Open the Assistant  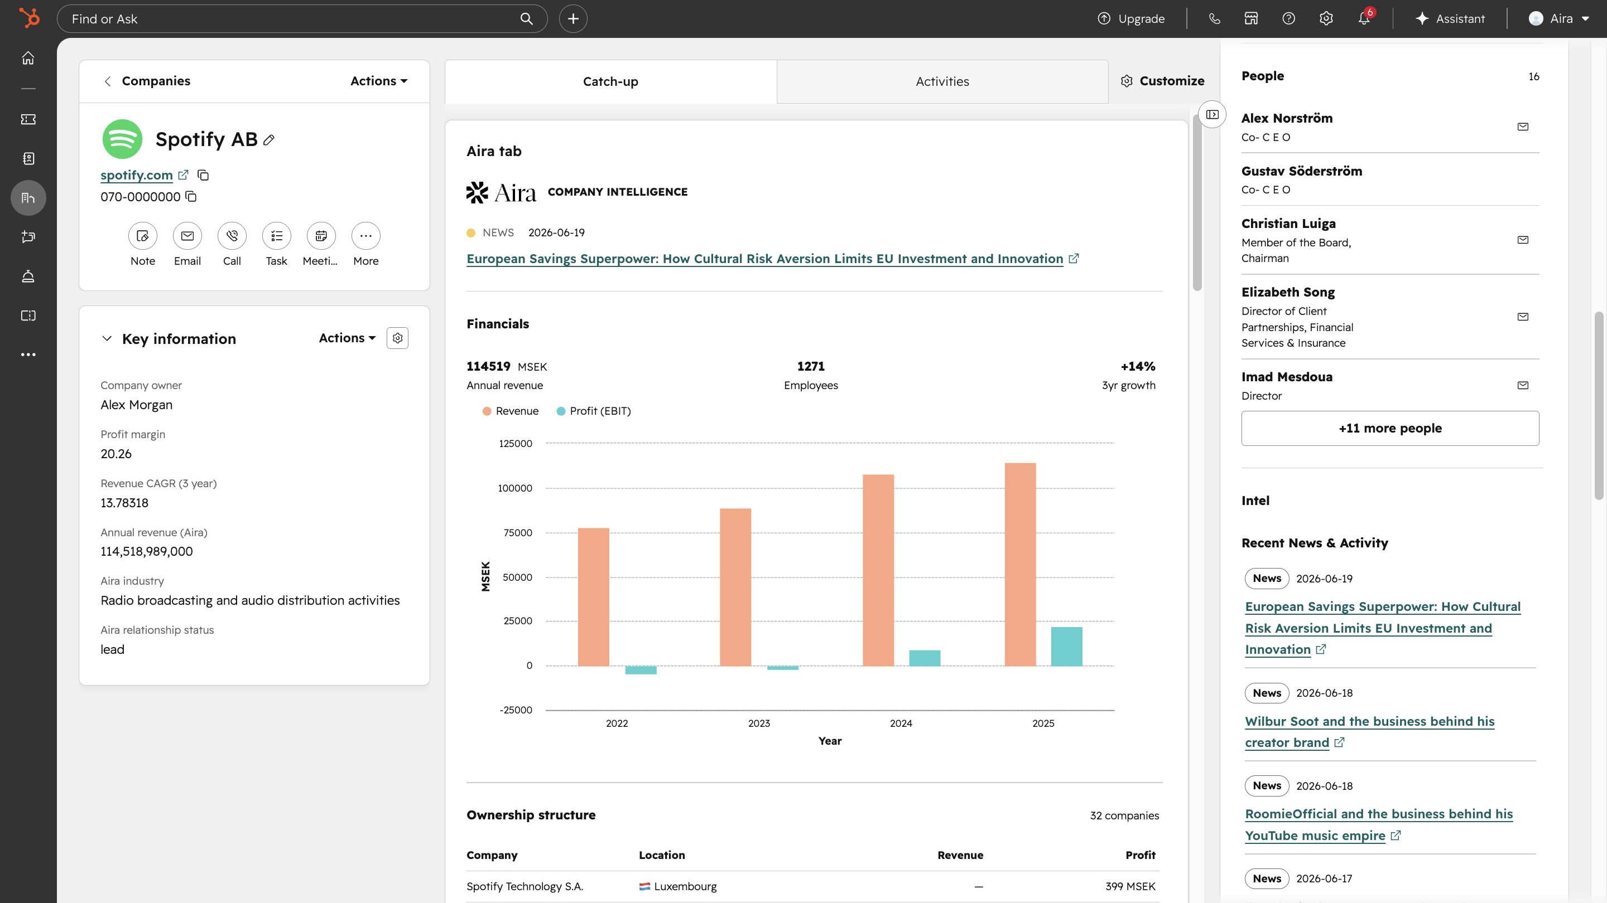click(x=1450, y=19)
